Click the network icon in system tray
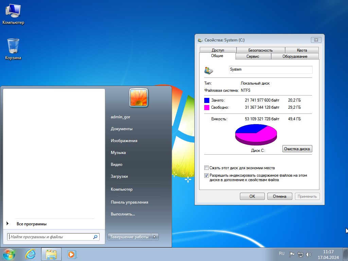This screenshot has width=348, height=261. click(300, 254)
